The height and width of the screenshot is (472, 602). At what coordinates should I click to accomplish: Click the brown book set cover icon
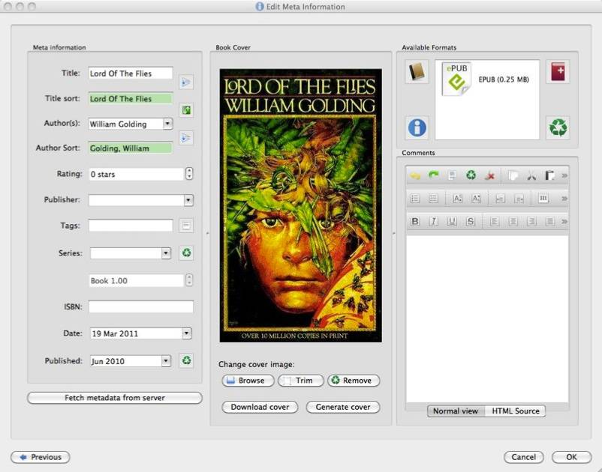[x=417, y=72]
